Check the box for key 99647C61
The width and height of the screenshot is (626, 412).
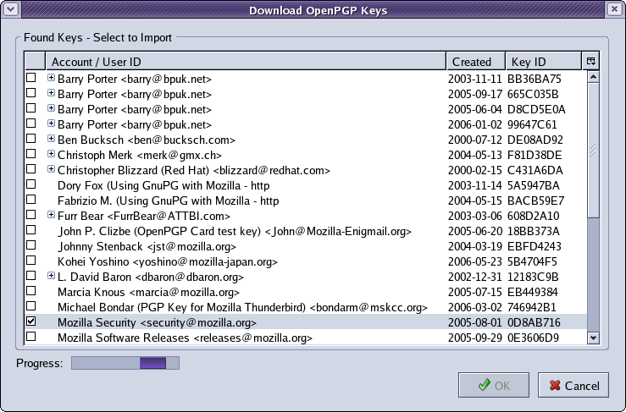pyautogui.click(x=30, y=124)
